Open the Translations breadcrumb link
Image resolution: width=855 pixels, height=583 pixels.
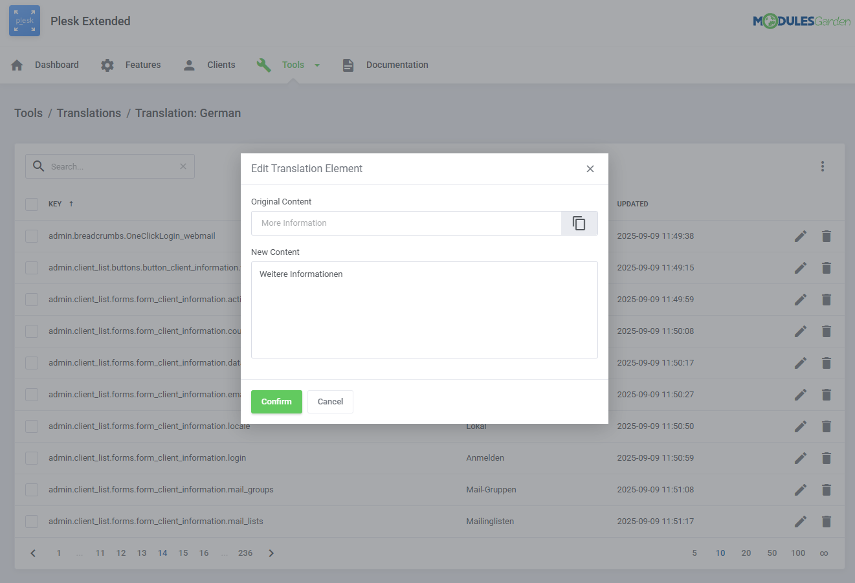(x=89, y=113)
